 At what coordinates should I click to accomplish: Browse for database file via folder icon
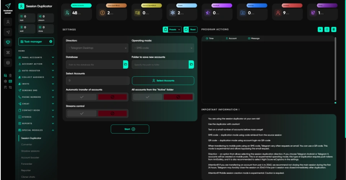point(126,64)
